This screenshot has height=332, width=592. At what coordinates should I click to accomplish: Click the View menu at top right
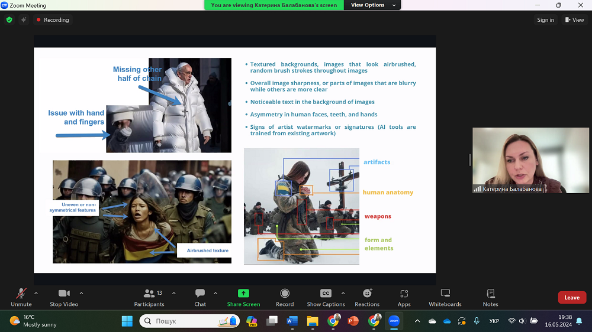(574, 20)
